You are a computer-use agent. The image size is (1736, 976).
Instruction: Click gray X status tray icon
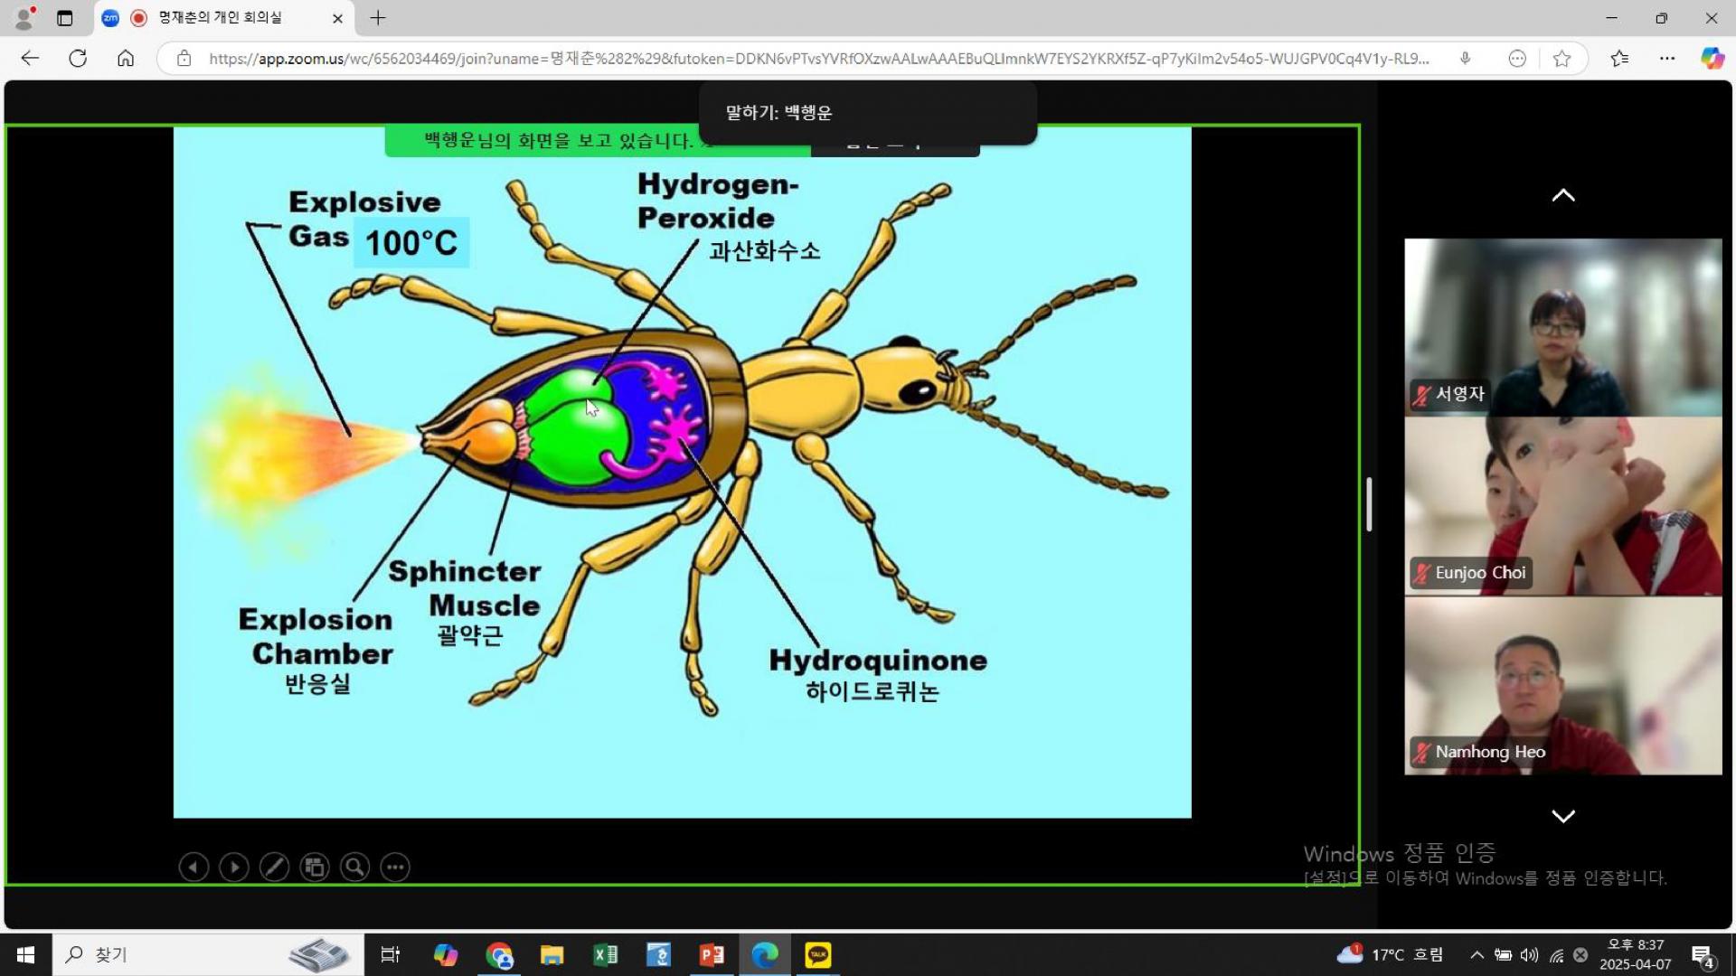tap(1580, 954)
